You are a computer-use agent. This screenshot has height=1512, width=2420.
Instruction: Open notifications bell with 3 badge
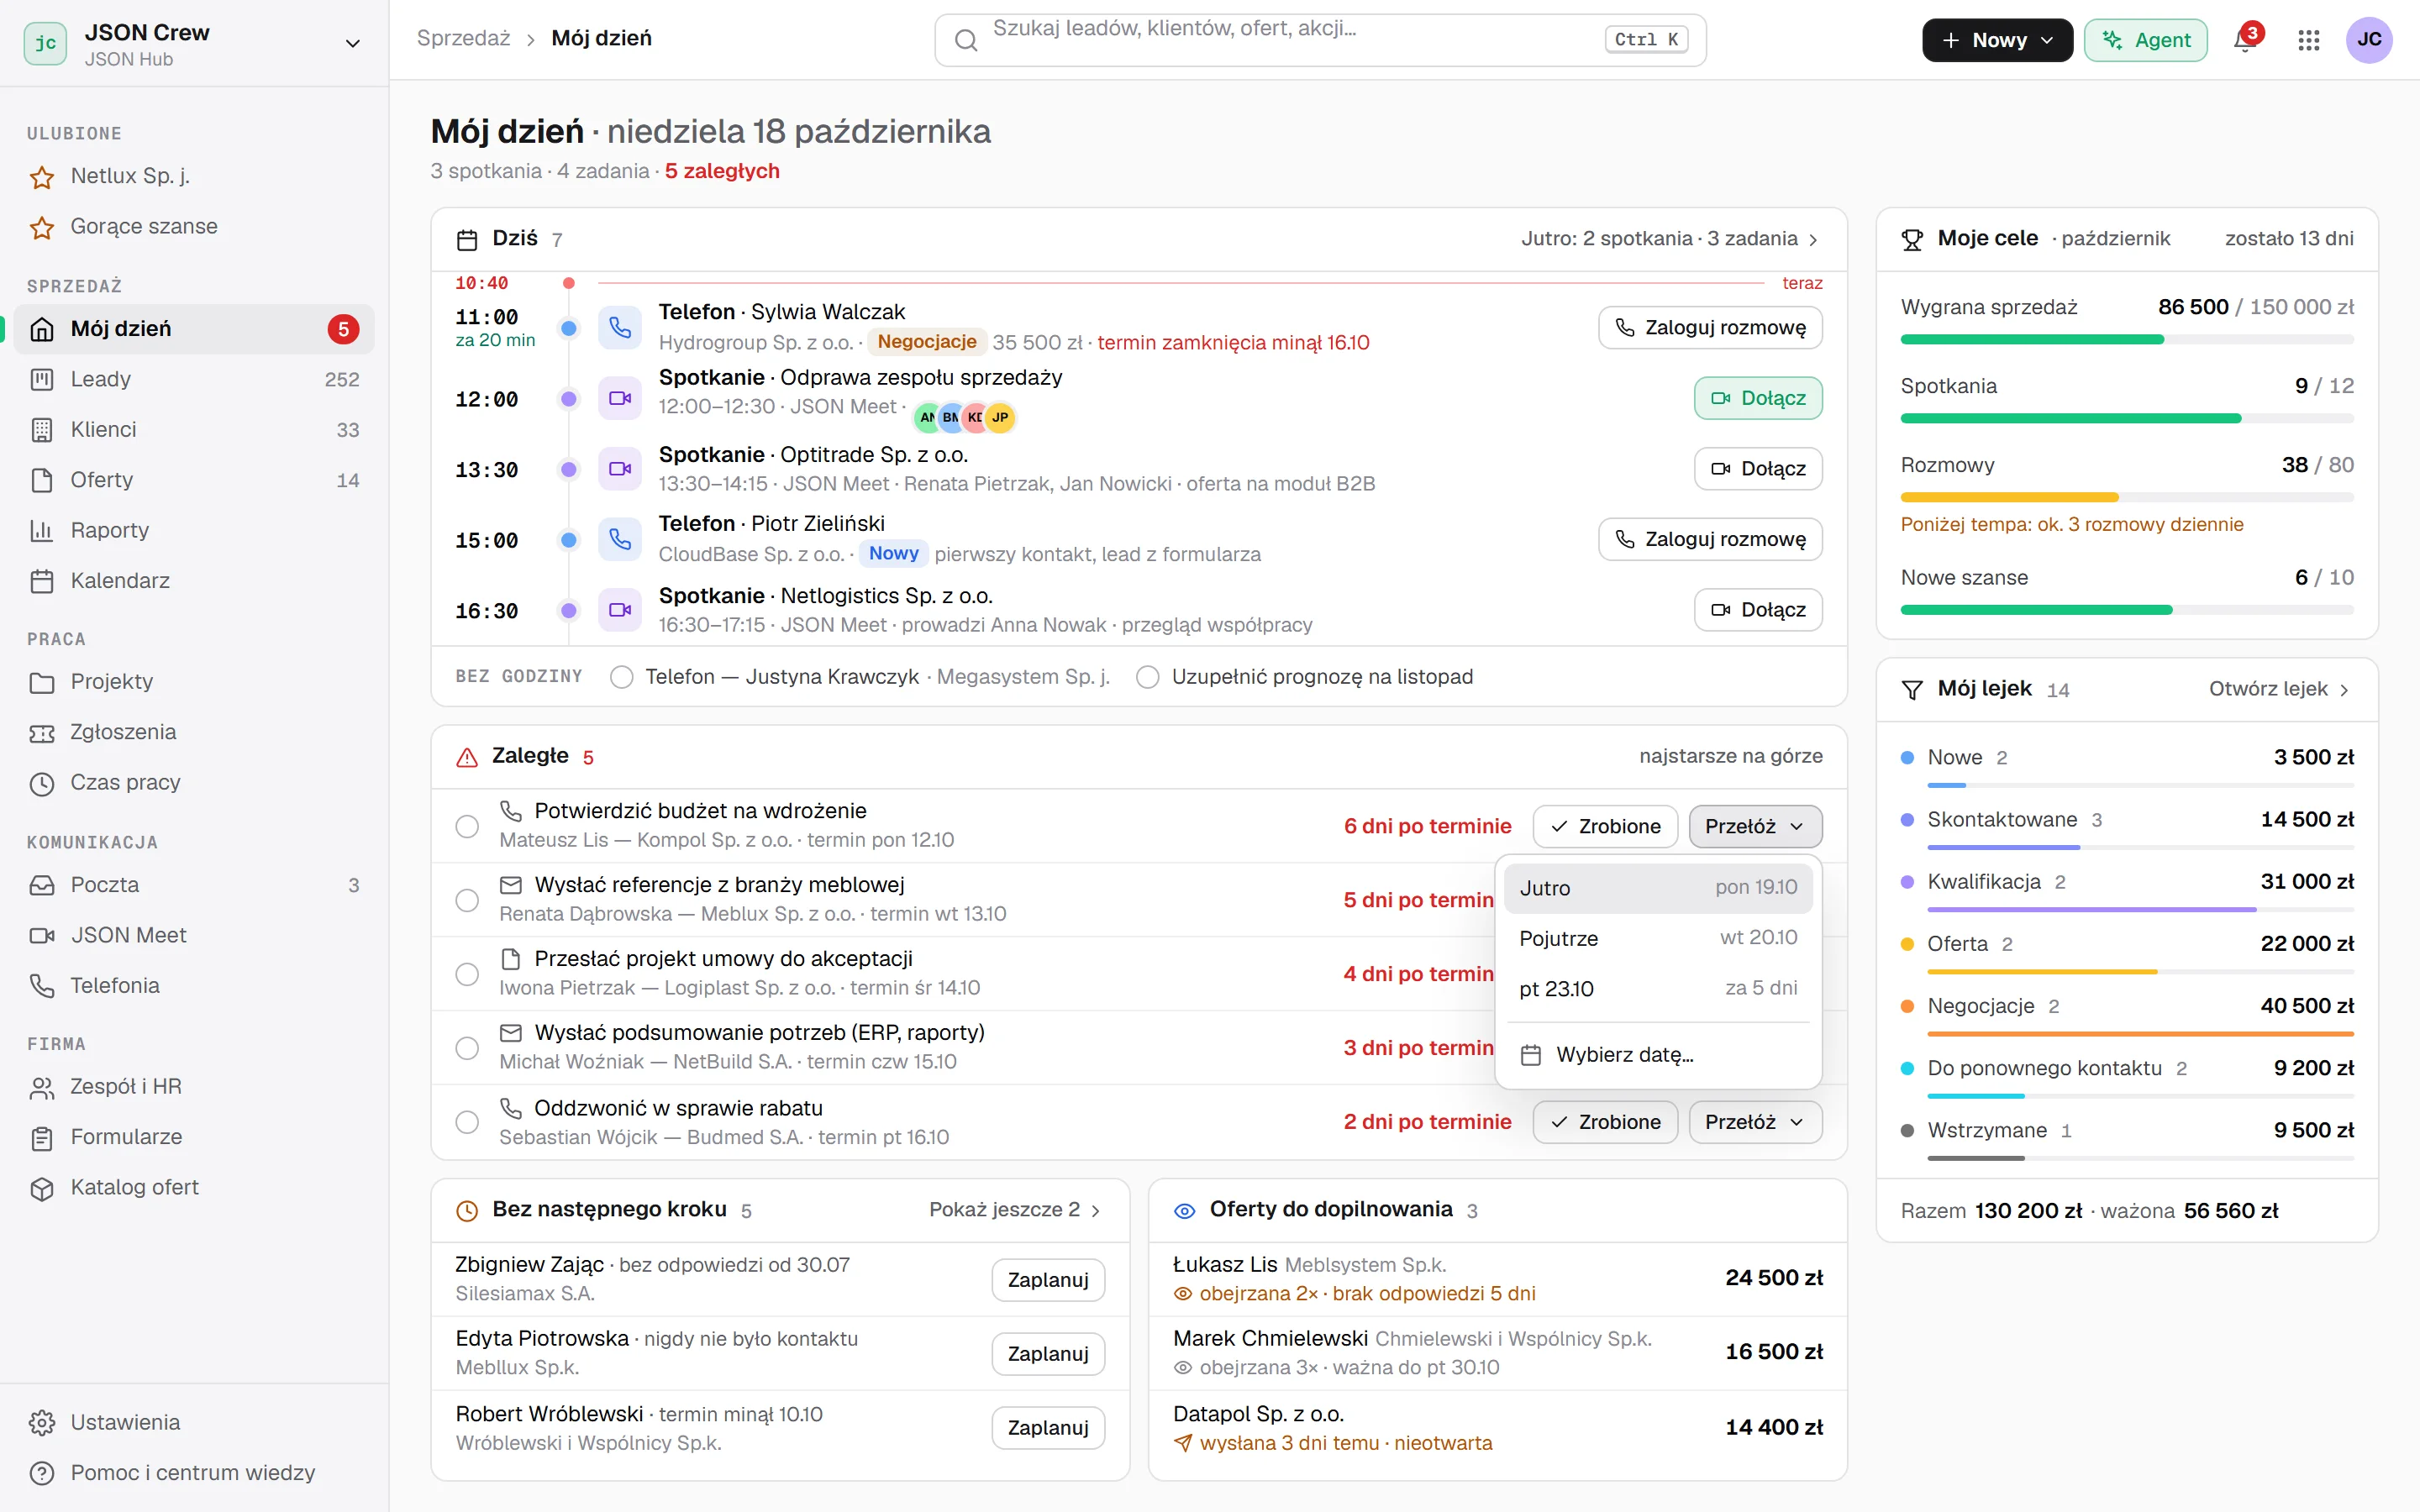point(2245,40)
